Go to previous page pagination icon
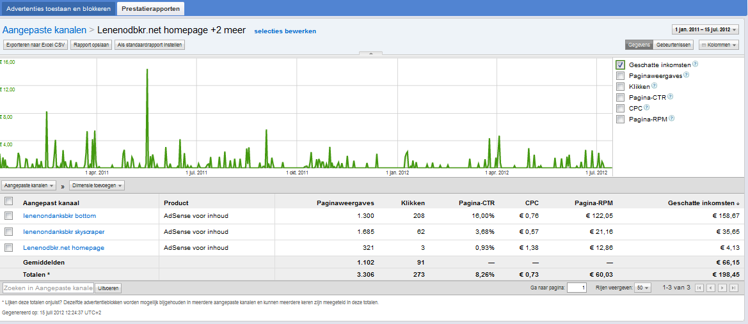Image resolution: width=748 pixels, height=324 pixels. coord(711,288)
